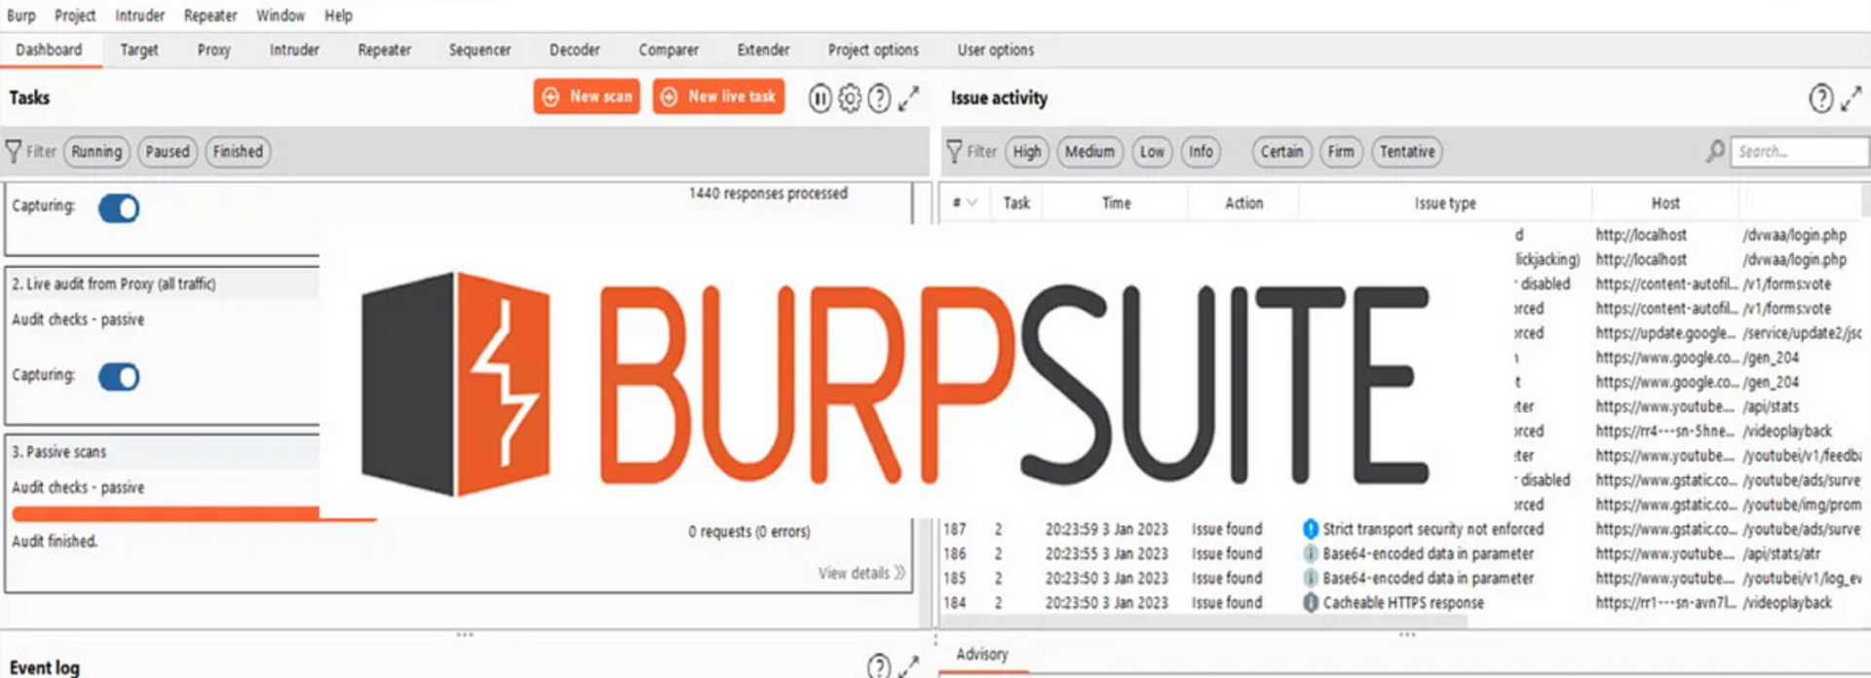Select issue 187 Strict transport security not enforced

tap(1403, 529)
